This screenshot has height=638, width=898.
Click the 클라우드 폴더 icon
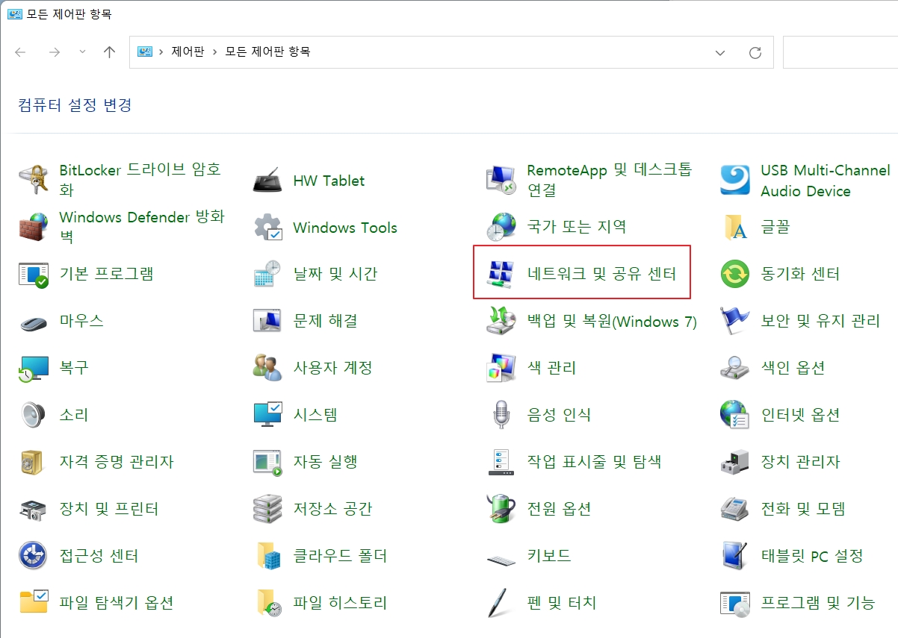pyautogui.click(x=267, y=556)
